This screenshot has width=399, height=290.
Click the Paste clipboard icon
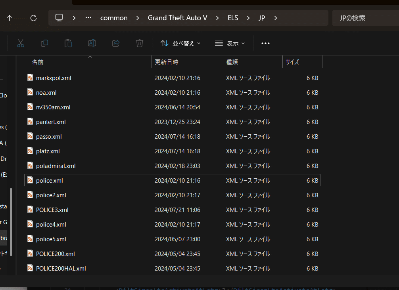pos(68,43)
